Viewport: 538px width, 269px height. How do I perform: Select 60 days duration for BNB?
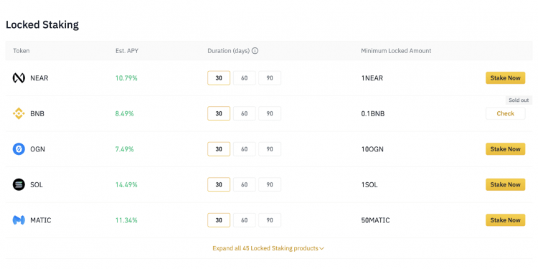point(245,113)
